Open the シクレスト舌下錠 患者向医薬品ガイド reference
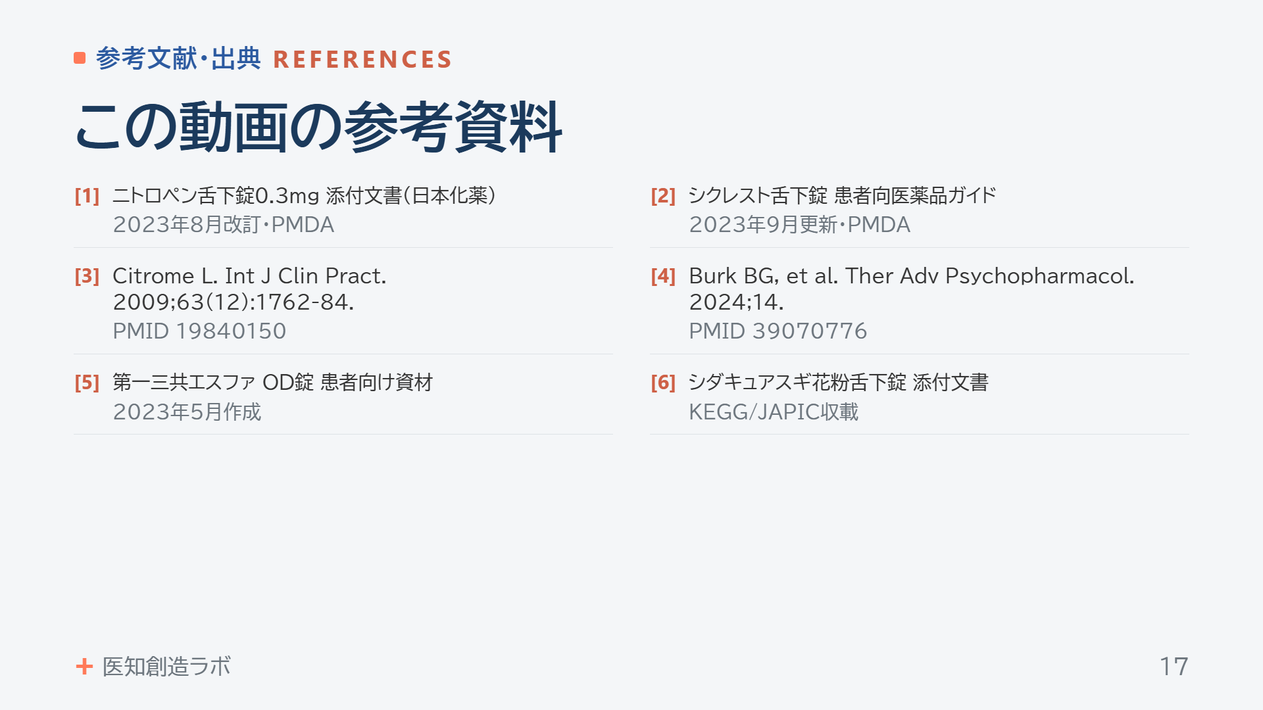This screenshot has width=1263, height=710. (x=843, y=196)
